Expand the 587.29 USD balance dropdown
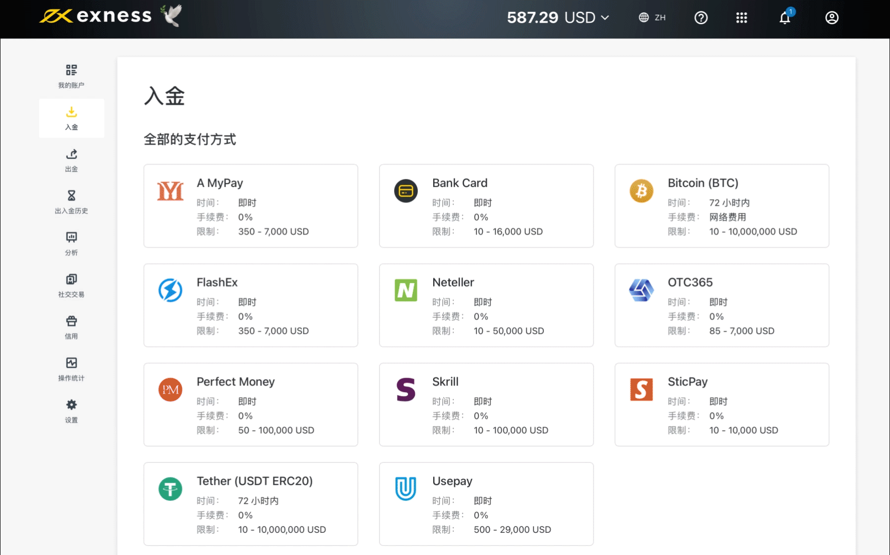Image resolution: width=890 pixels, height=555 pixels. tap(558, 18)
